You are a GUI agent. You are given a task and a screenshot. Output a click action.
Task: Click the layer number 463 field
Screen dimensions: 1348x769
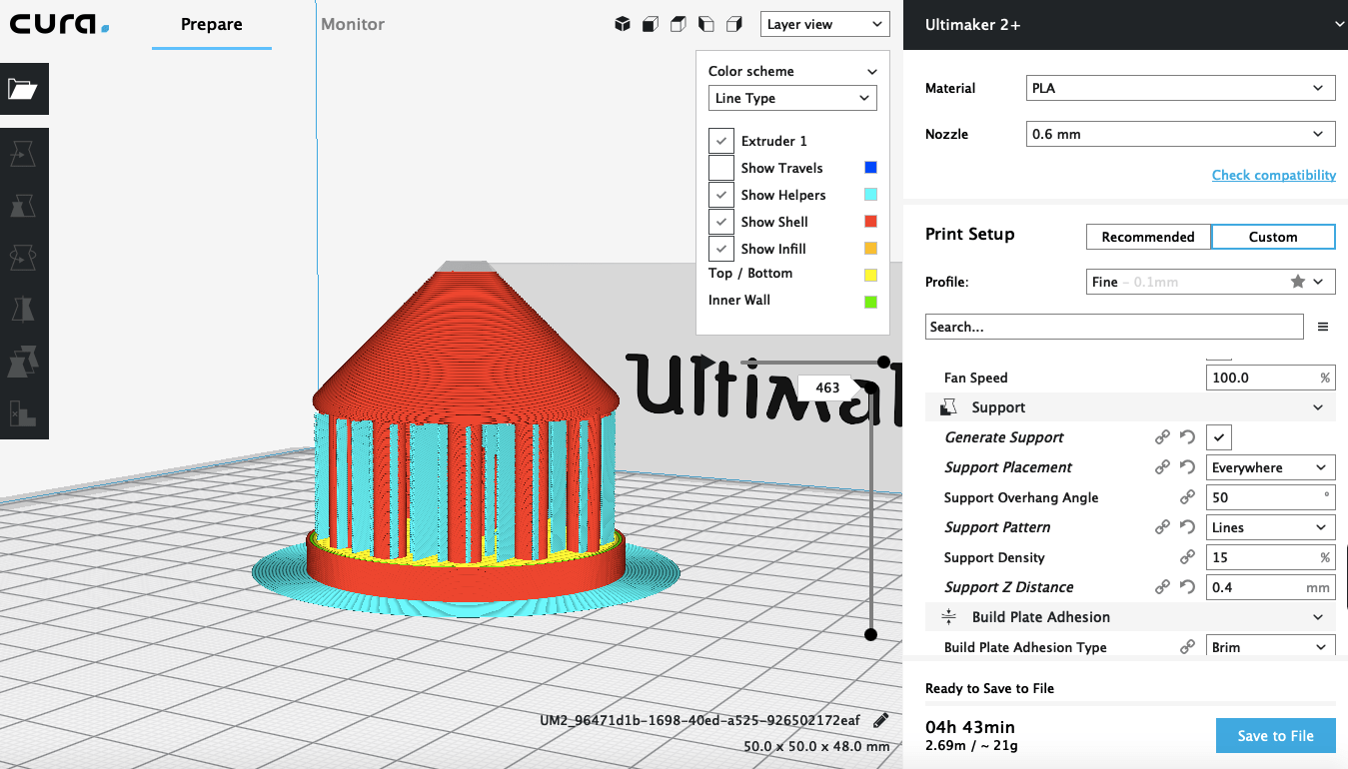(x=827, y=387)
